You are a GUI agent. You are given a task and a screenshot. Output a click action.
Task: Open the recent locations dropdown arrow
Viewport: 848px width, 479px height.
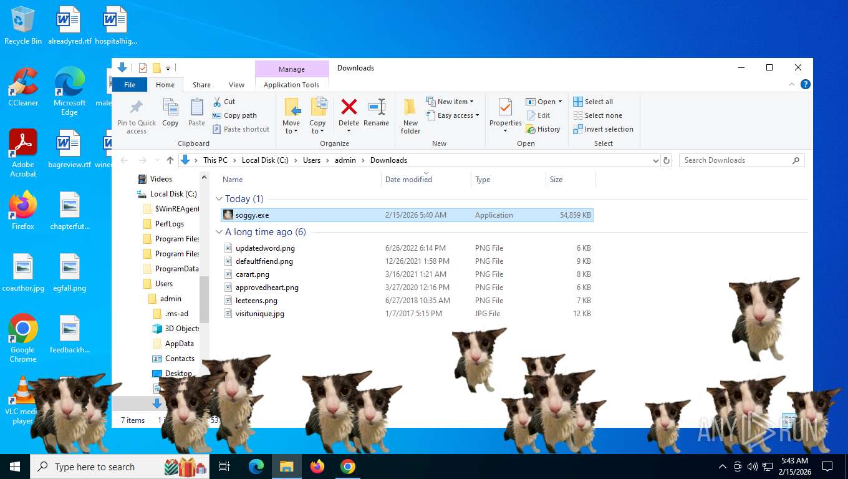click(x=157, y=160)
